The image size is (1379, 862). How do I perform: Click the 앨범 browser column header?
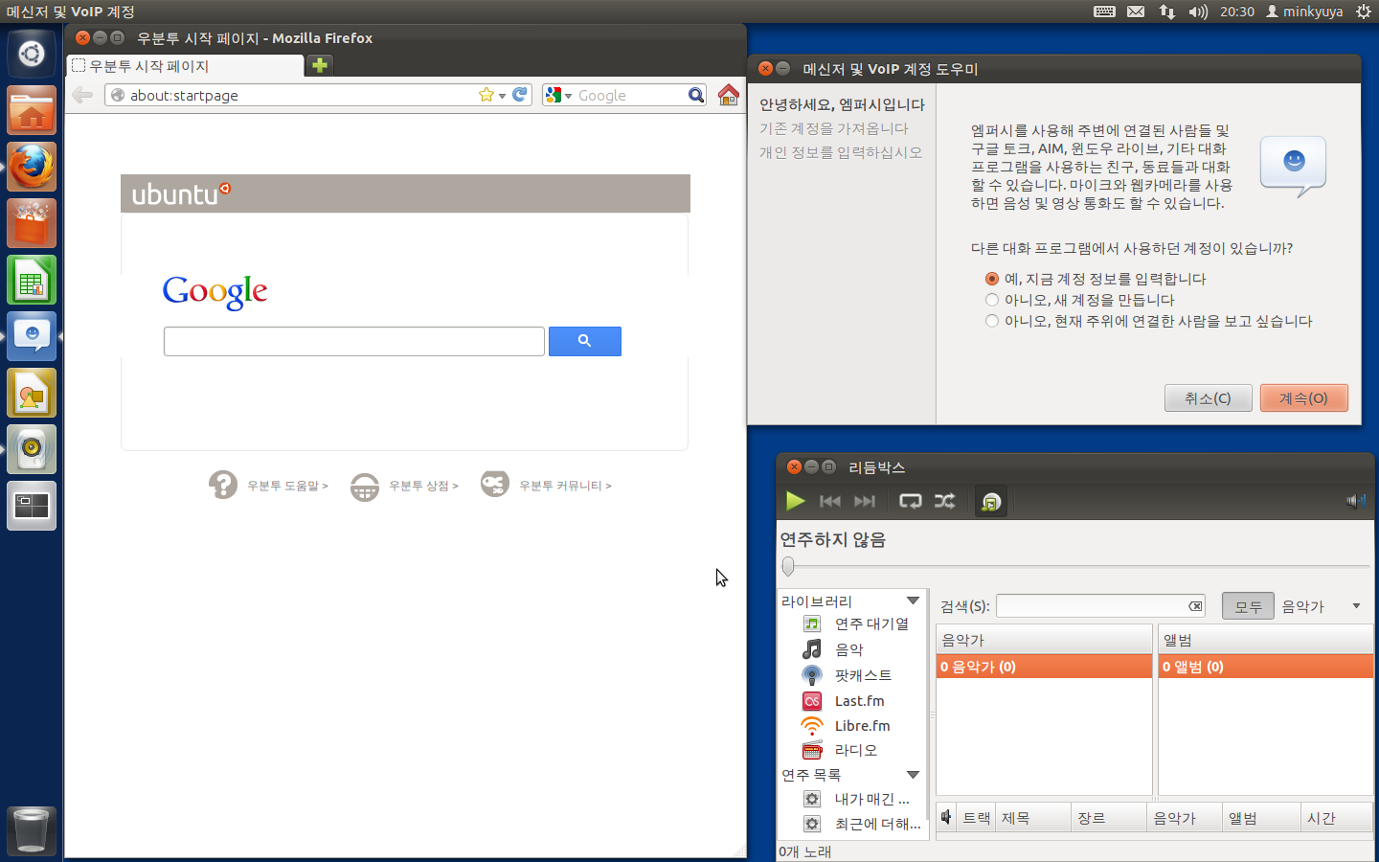[x=1265, y=640]
